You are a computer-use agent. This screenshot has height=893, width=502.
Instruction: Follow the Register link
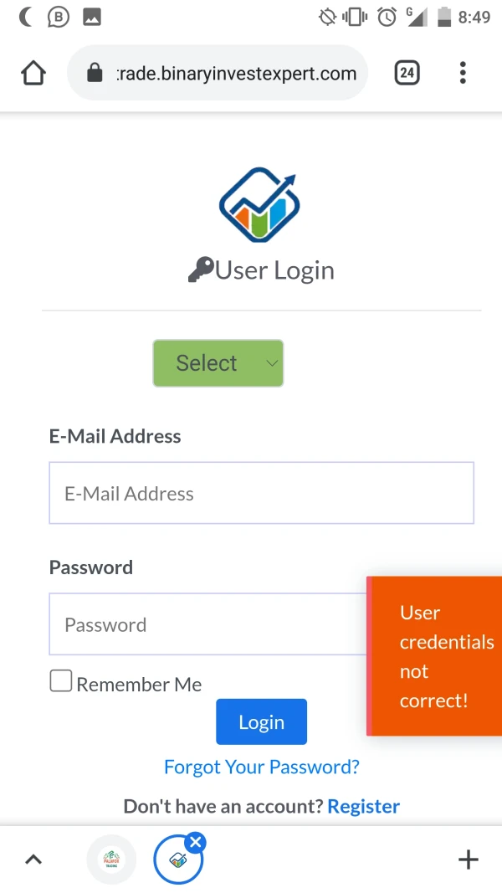[364, 806]
